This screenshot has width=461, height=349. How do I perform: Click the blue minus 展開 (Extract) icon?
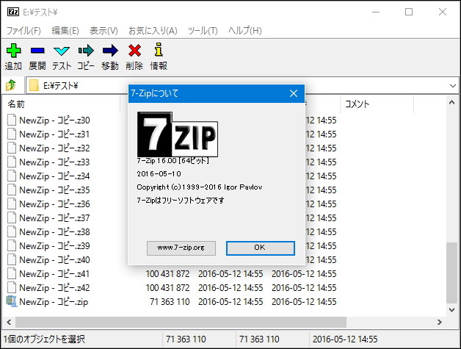coord(37,51)
